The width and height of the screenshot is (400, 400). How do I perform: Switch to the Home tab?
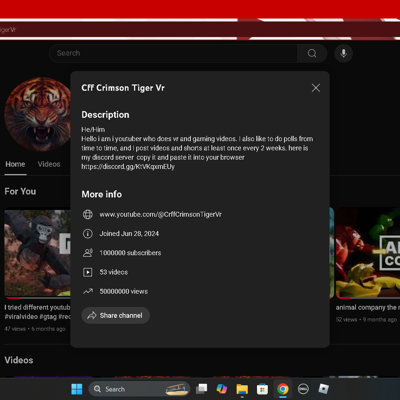point(15,164)
